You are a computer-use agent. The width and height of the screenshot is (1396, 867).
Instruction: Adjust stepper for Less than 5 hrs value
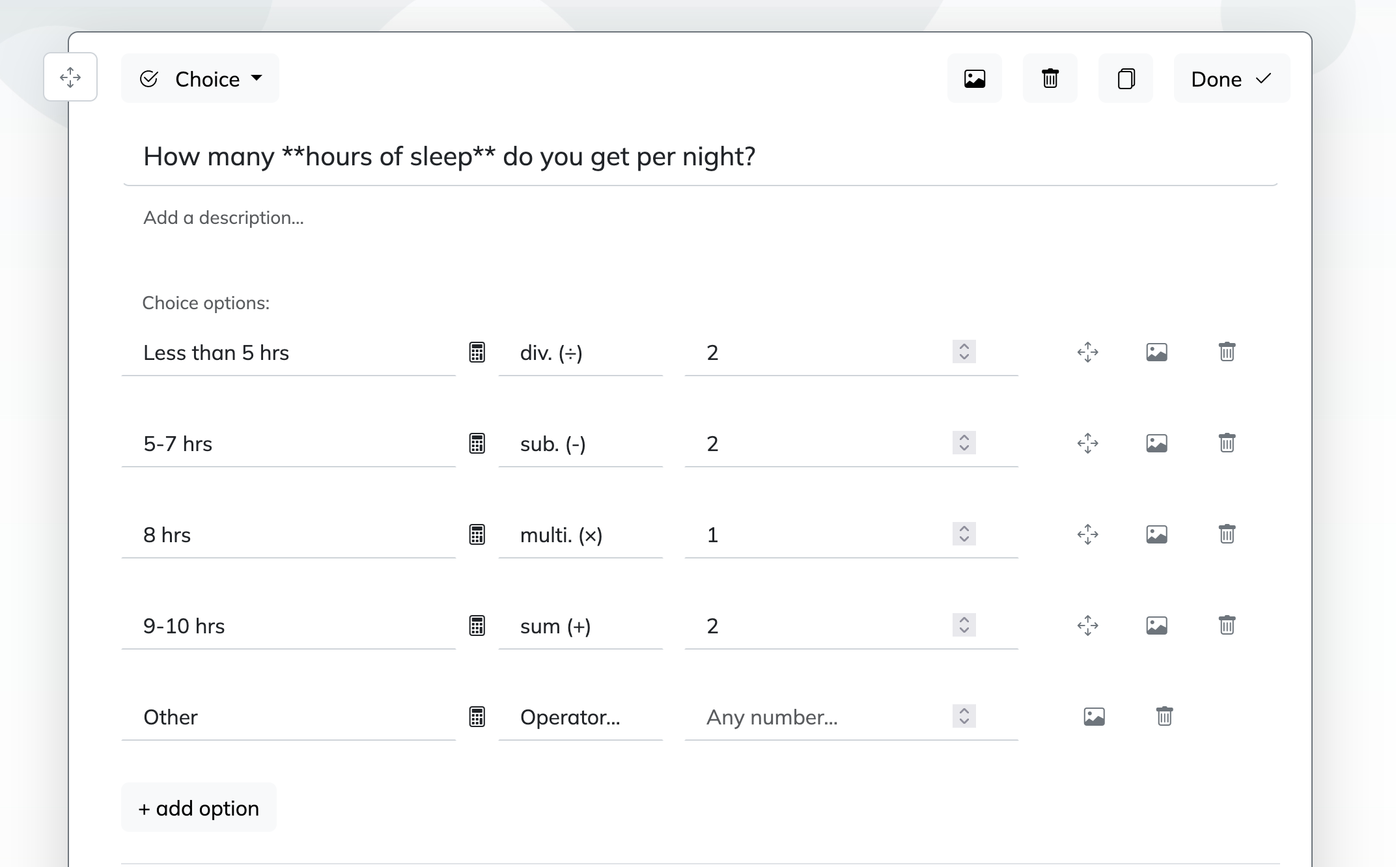964,352
